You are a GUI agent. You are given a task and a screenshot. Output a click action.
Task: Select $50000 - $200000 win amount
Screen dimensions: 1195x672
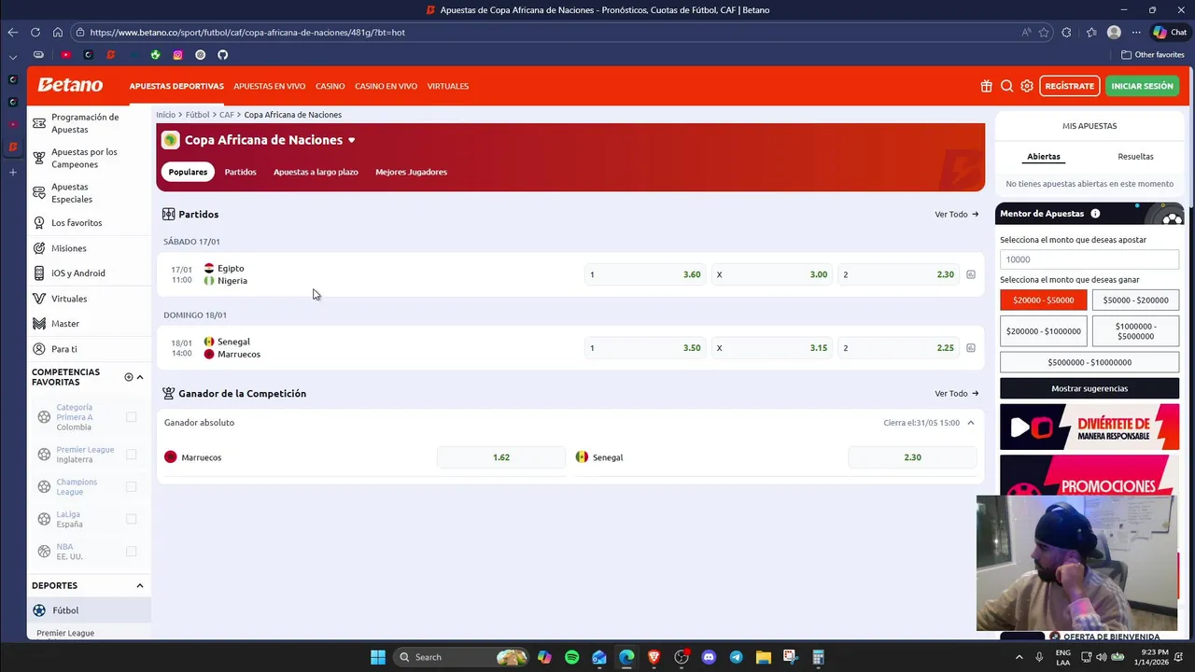pyautogui.click(x=1135, y=301)
